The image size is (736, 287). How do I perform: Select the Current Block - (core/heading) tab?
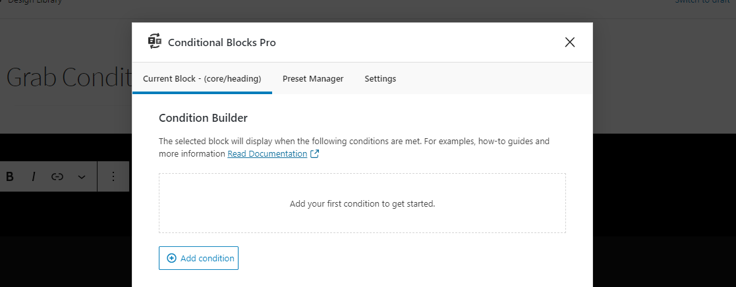click(202, 79)
